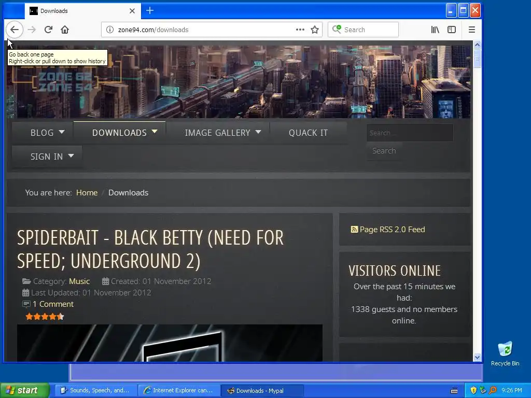Viewport: 531px width, 398px height.
Task: Click the search engine magnifier icon
Action: tap(336, 30)
